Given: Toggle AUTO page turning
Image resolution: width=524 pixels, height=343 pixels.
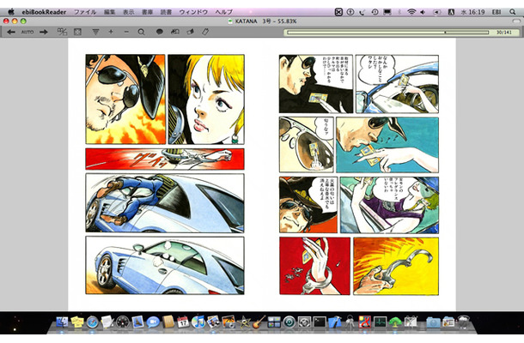Looking at the screenshot, I should pos(27,32).
